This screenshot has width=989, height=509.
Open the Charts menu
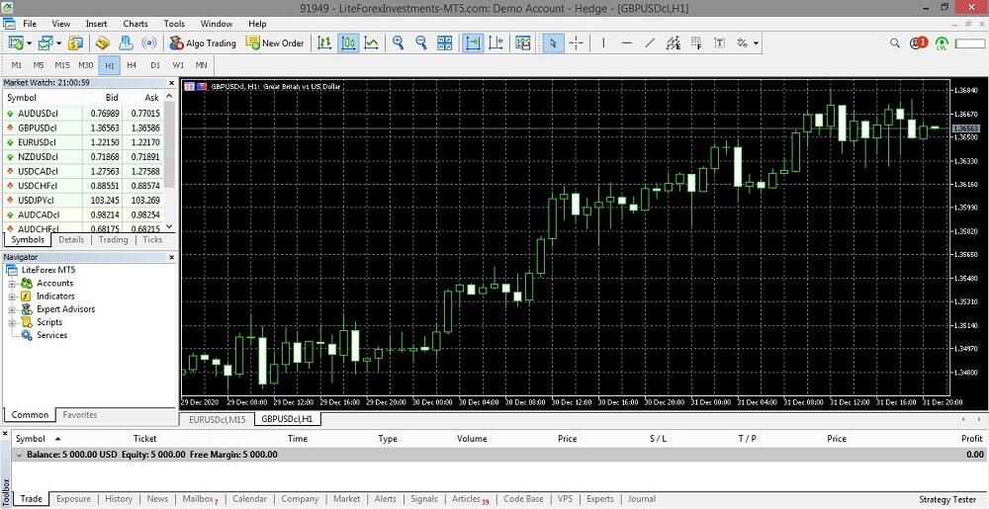coord(135,24)
